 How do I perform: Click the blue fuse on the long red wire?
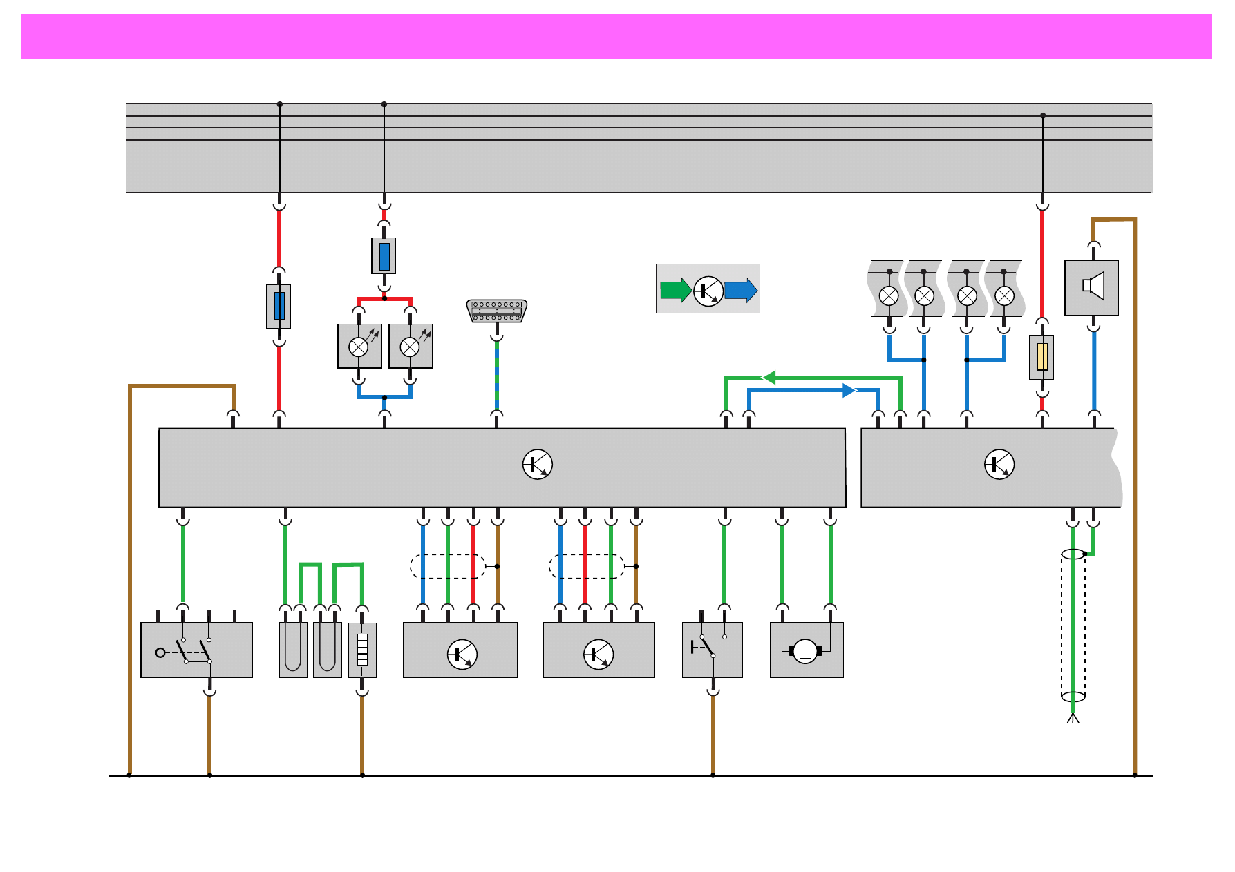click(x=279, y=306)
